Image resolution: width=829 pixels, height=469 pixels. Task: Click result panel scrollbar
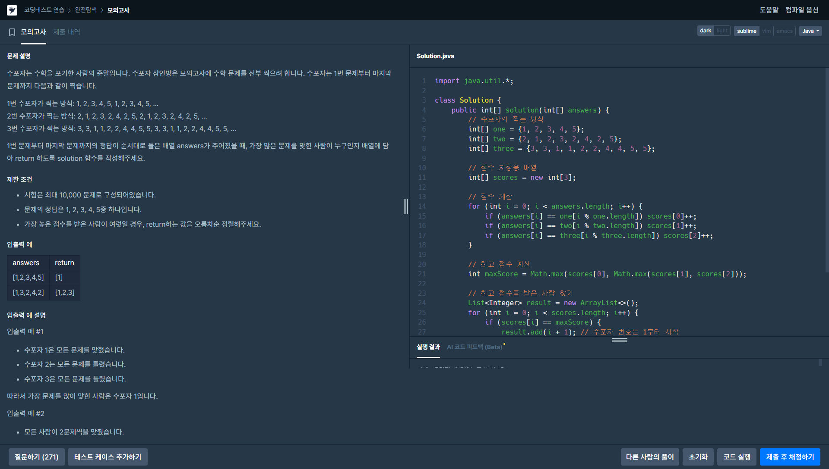pos(820,363)
